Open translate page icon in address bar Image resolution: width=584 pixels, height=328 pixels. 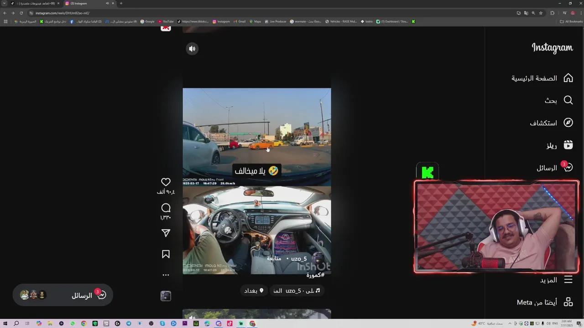click(526, 13)
